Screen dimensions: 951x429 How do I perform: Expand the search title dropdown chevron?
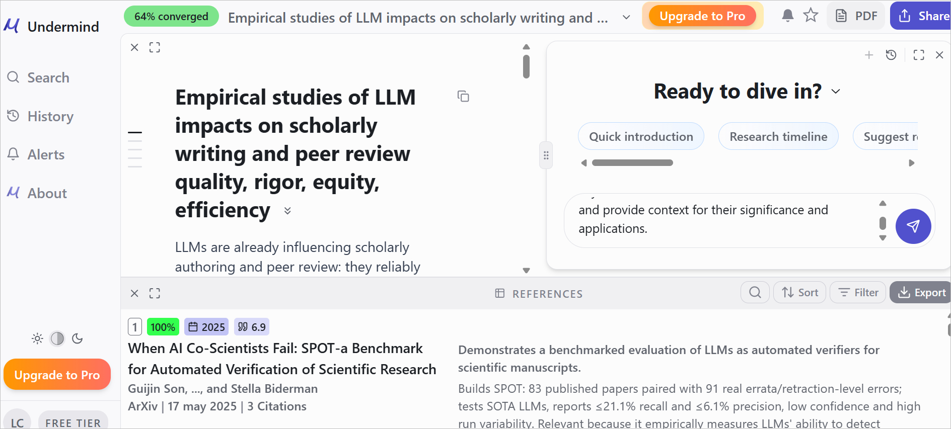[x=626, y=18]
